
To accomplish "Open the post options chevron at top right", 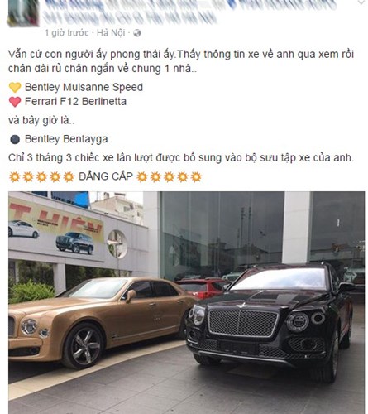I will 361,2.
